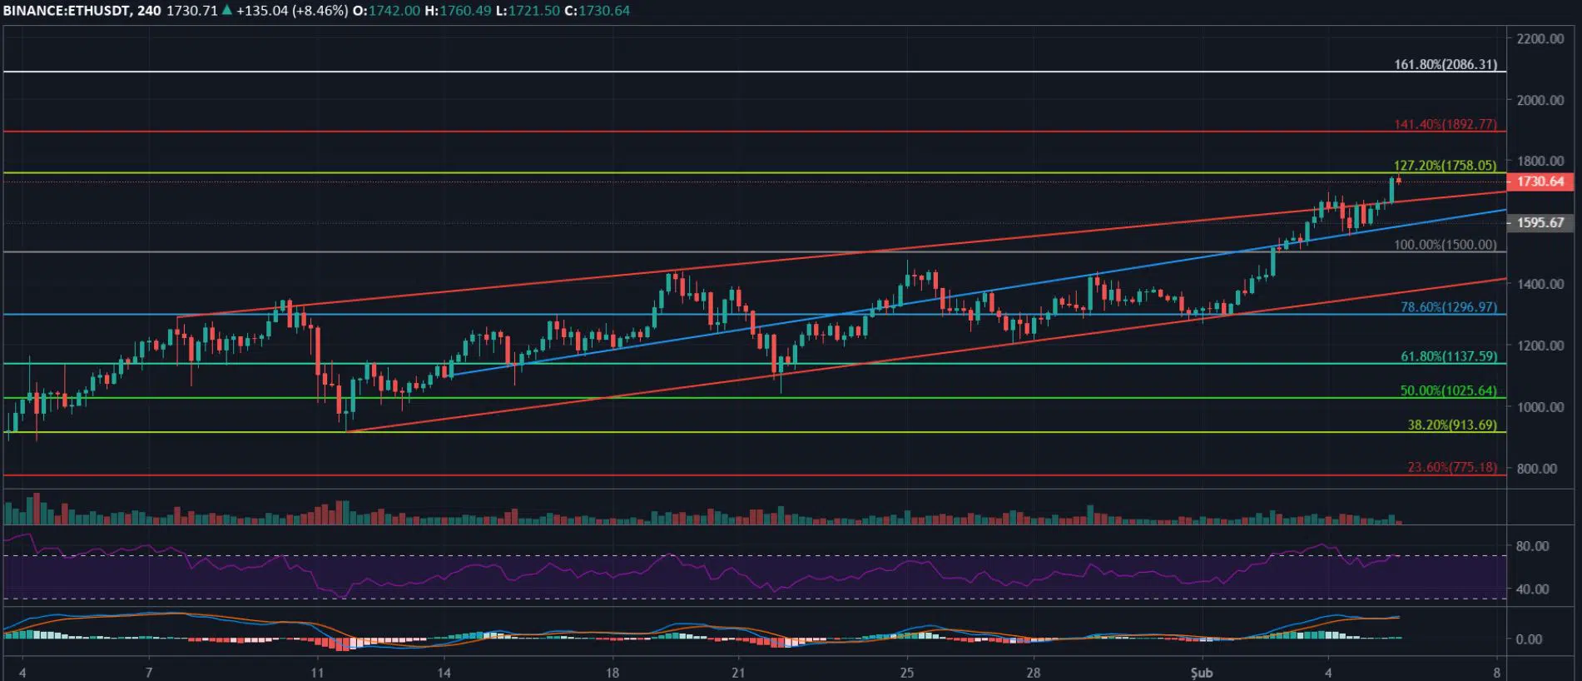Click the 800.00 price axis label
This screenshot has height=681, width=1582.
point(1536,469)
